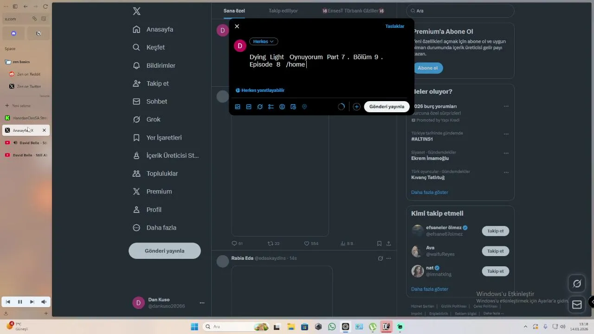Follow Ava account

(x=495, y=251)
